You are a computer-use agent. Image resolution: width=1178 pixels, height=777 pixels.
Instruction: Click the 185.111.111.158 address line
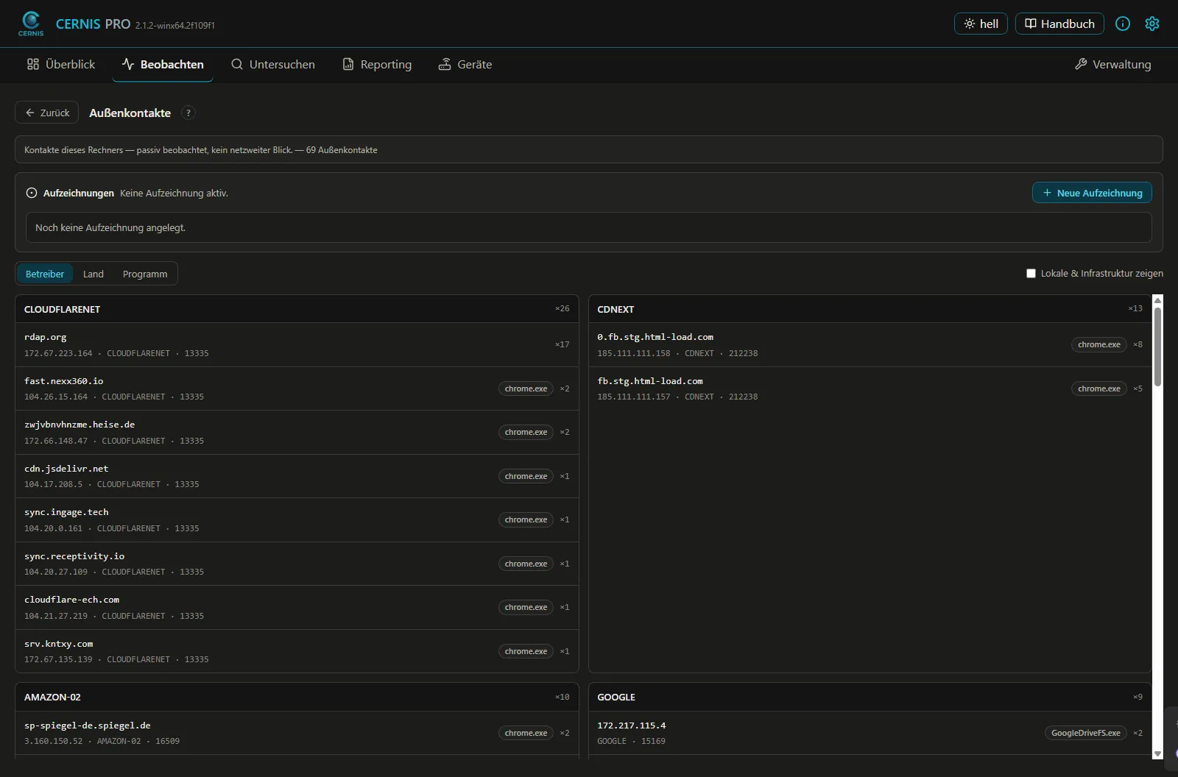click(x=677, y=353)
